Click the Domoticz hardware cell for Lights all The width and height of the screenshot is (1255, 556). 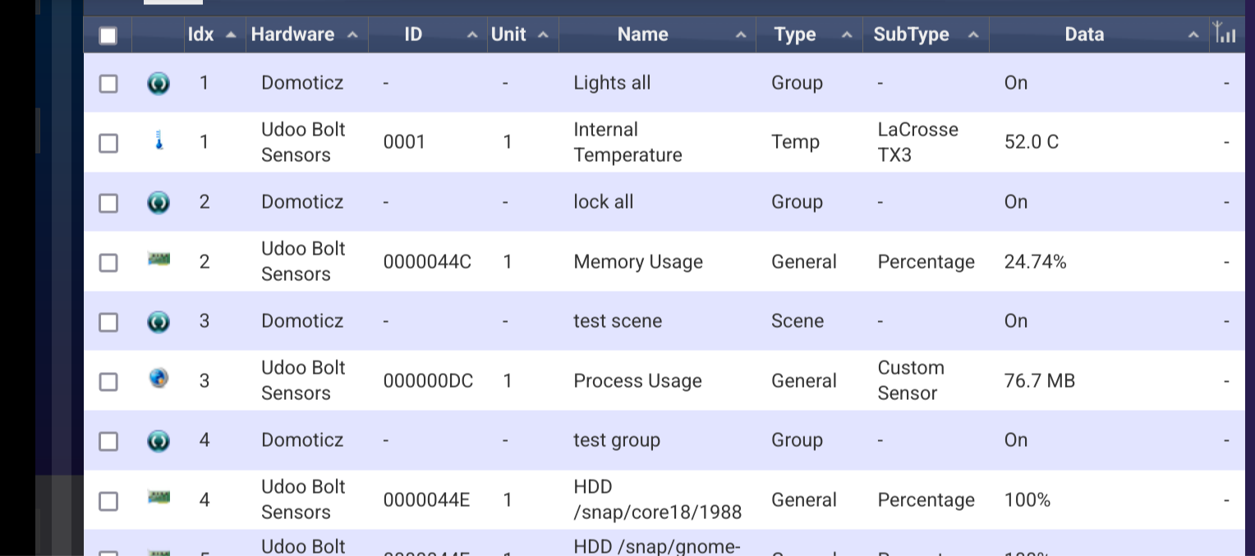click(x=302, y=83)
